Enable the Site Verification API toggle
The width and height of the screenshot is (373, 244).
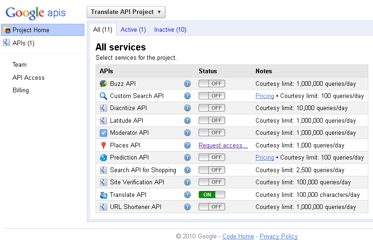tap(212, 182)
